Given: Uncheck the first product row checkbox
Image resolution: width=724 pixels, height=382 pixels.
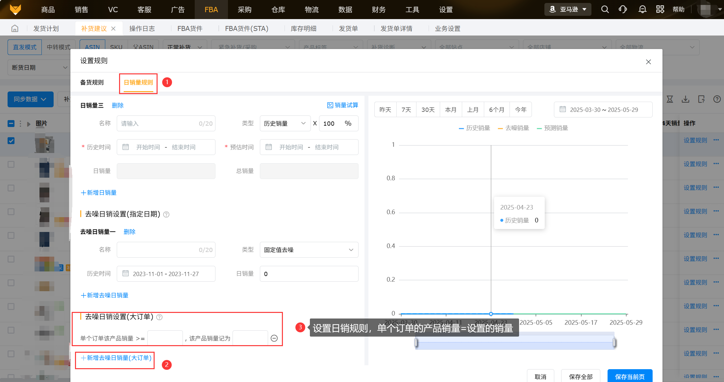Looking at the screenshot, I should click(x=11, y=141).
